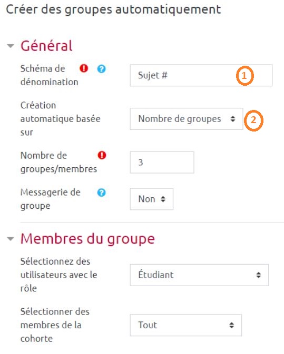Focus the Sujet # naming scheme field

point(201,75)
